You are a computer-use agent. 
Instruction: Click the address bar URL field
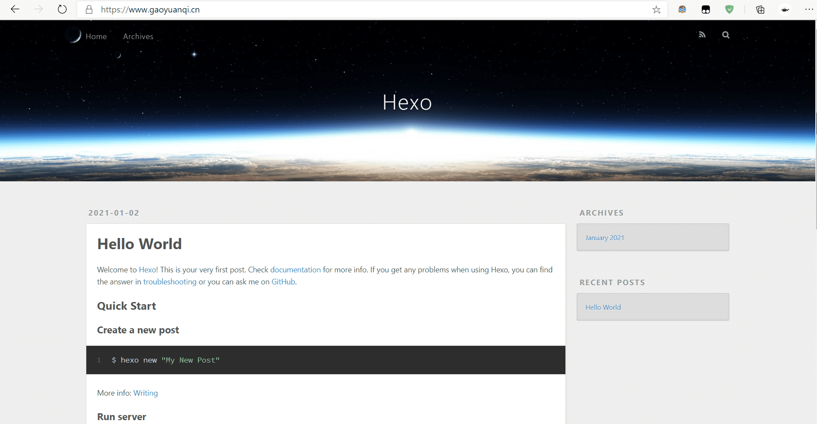(x=343, y=9)
